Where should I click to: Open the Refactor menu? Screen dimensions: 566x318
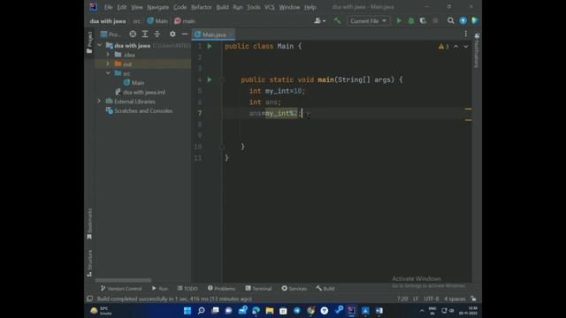(202, 7)
